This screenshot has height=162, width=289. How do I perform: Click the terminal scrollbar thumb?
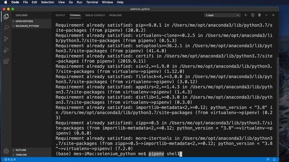click(278, 107)
